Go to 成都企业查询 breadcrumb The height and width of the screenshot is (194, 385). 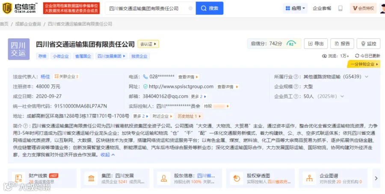(x=28, y=24)
